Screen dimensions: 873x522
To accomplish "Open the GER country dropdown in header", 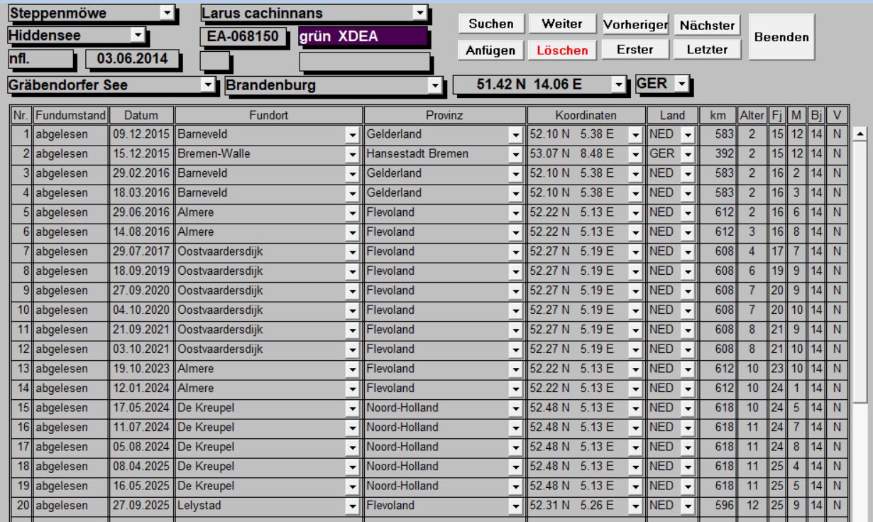I will point(682,85).
